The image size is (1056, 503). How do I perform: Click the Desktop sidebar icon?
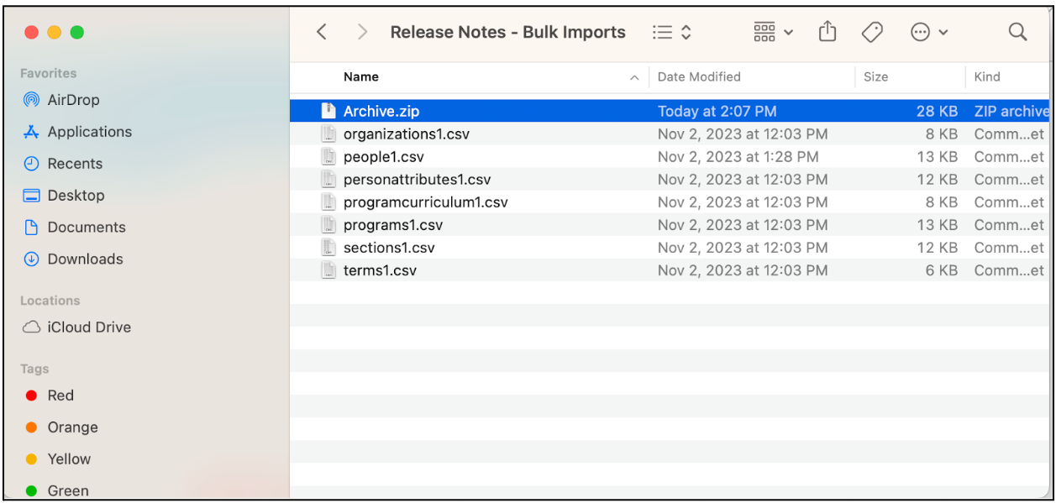coord(31,196)
